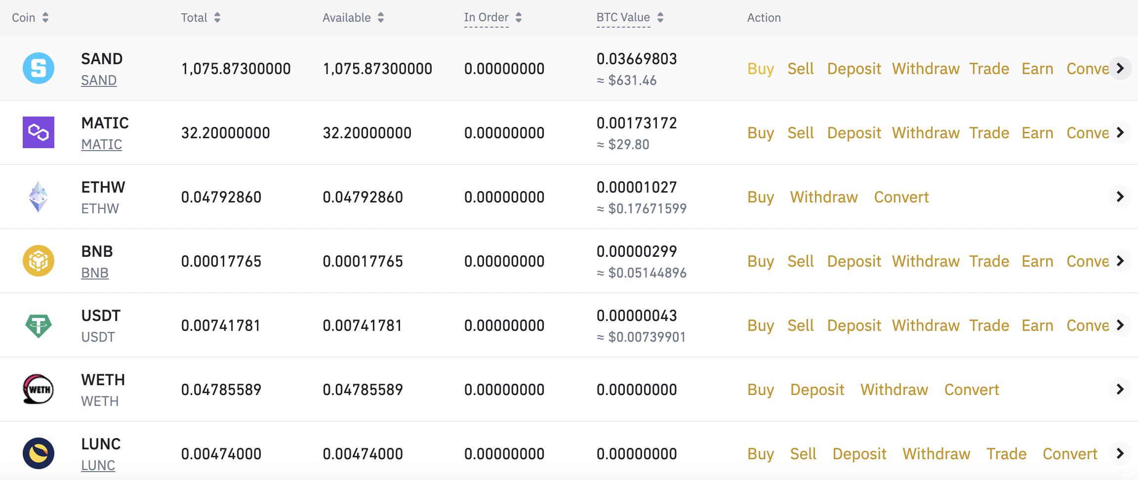Buy ETHW from its row
This screenshot has width=1138, height=480.
tap(761, 197)
